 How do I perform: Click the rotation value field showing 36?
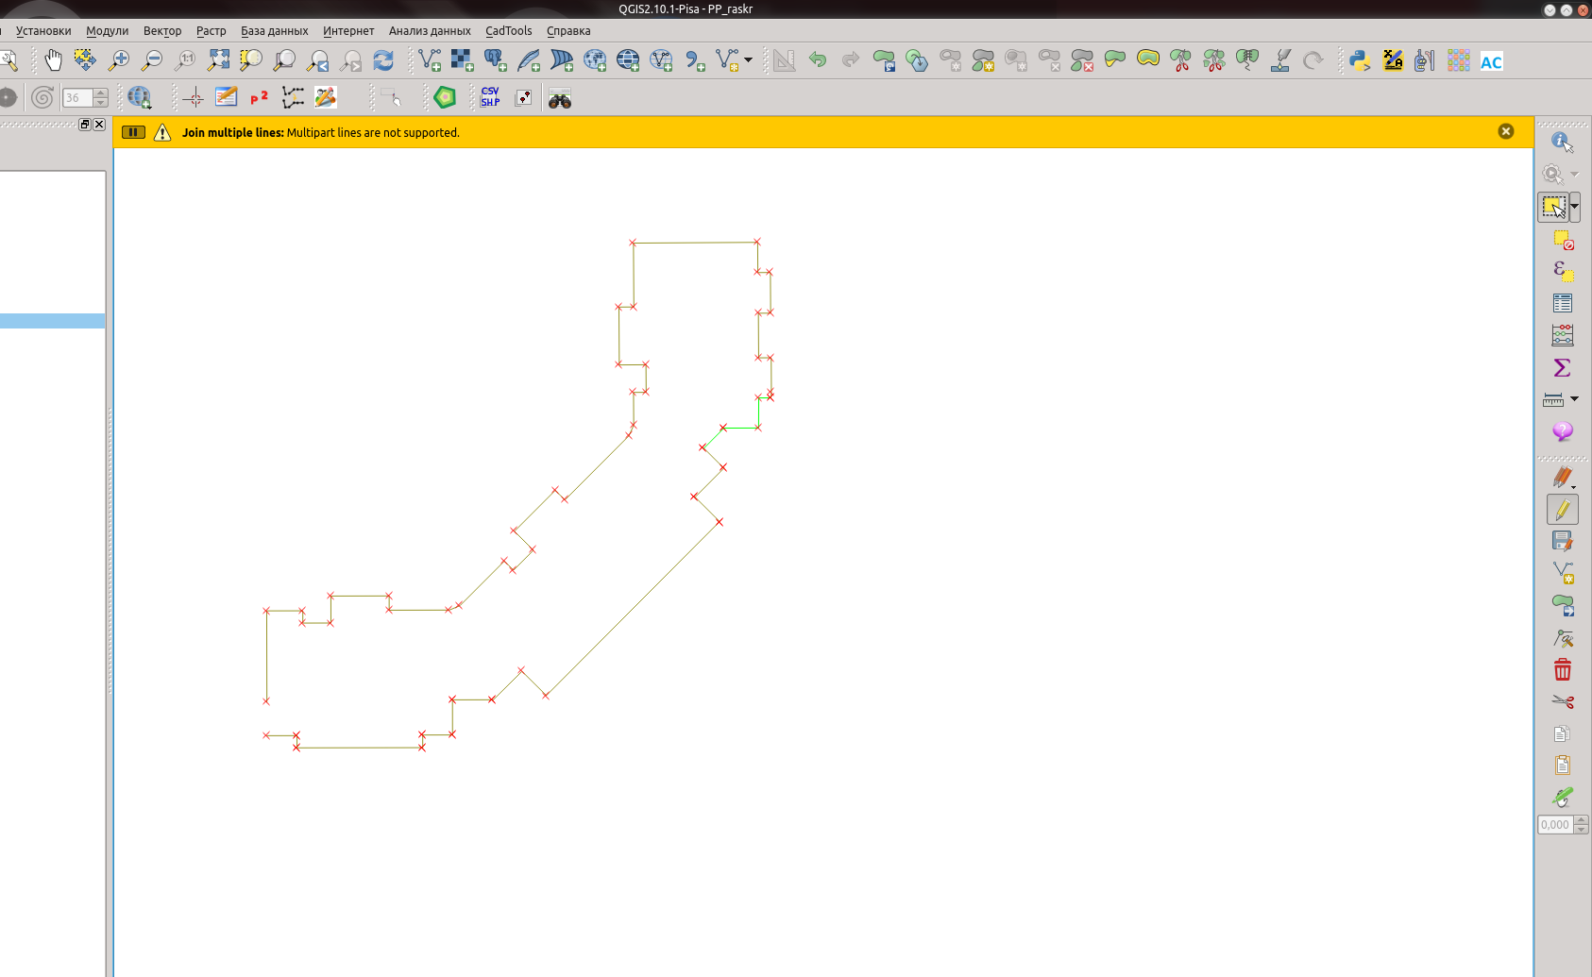pos(76,98)
